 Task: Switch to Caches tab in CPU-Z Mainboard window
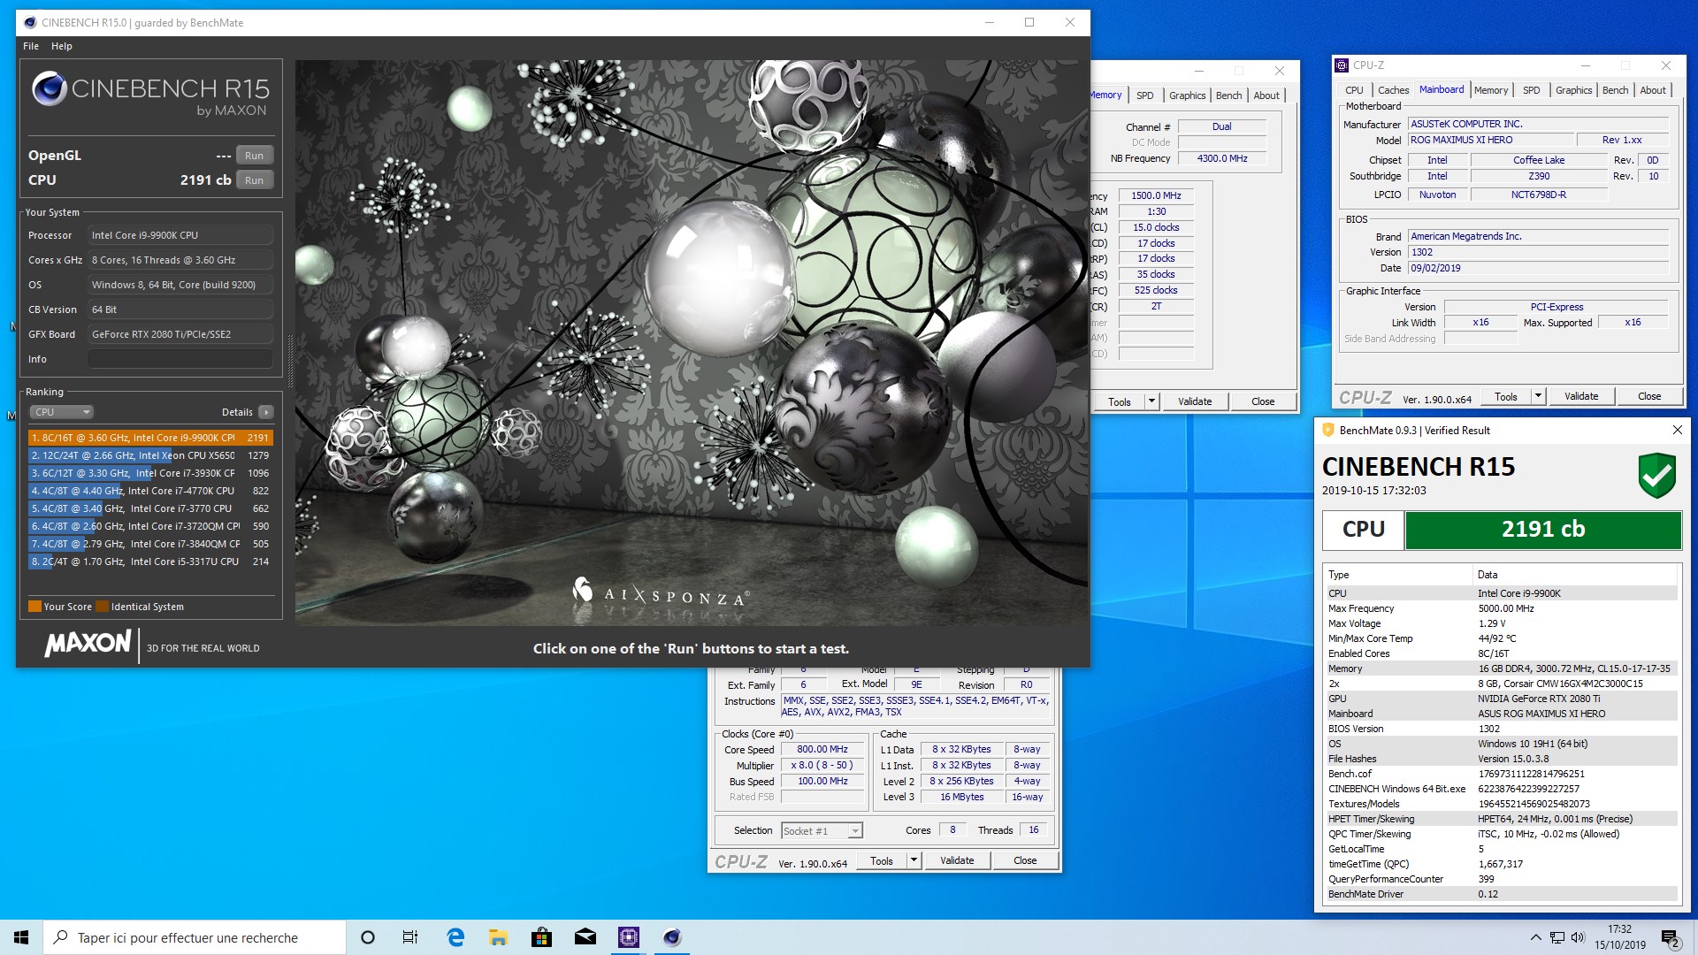tap(1393, 90)
